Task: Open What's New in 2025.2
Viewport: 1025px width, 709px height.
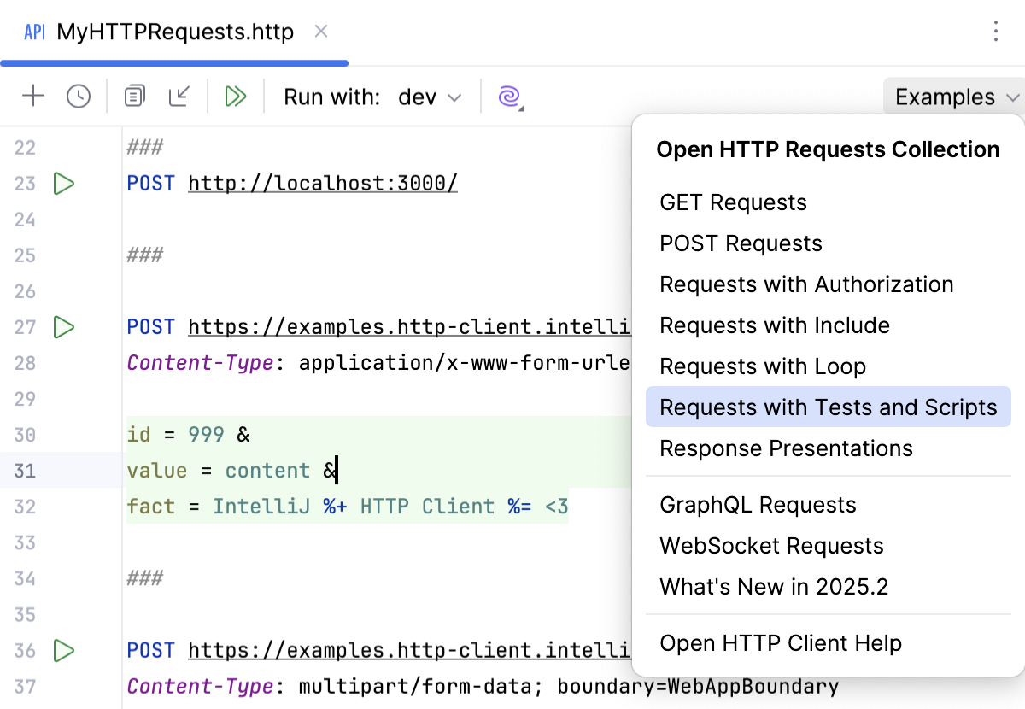Action: [x=774, y=587]
